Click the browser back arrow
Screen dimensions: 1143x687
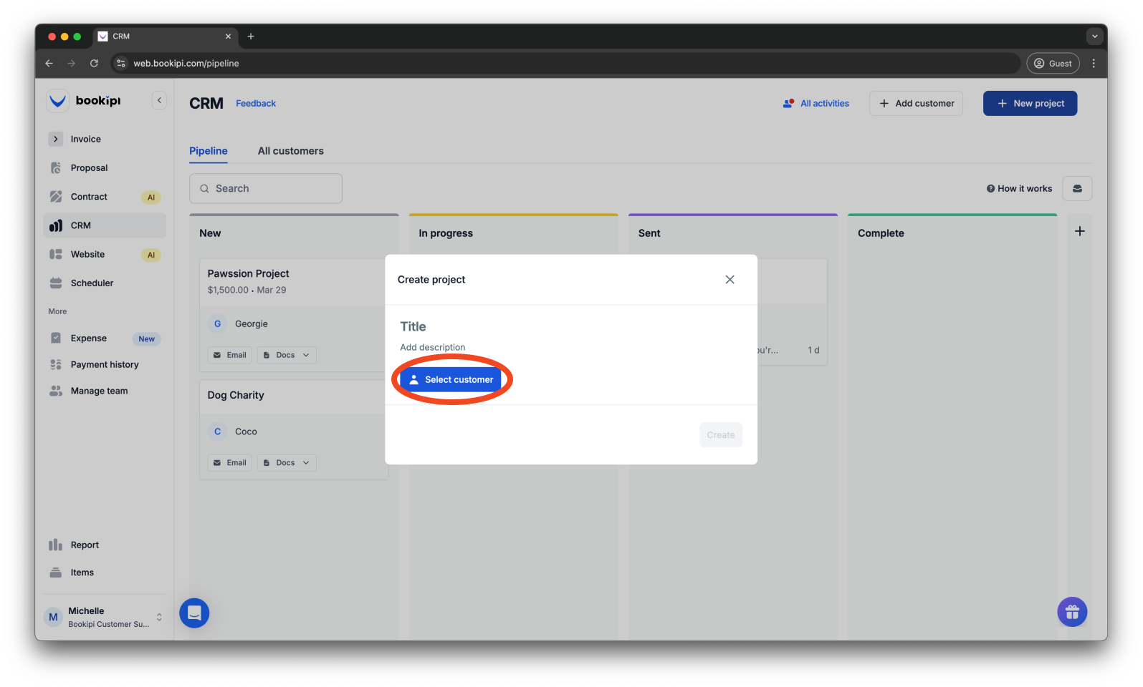coord(49,64)
